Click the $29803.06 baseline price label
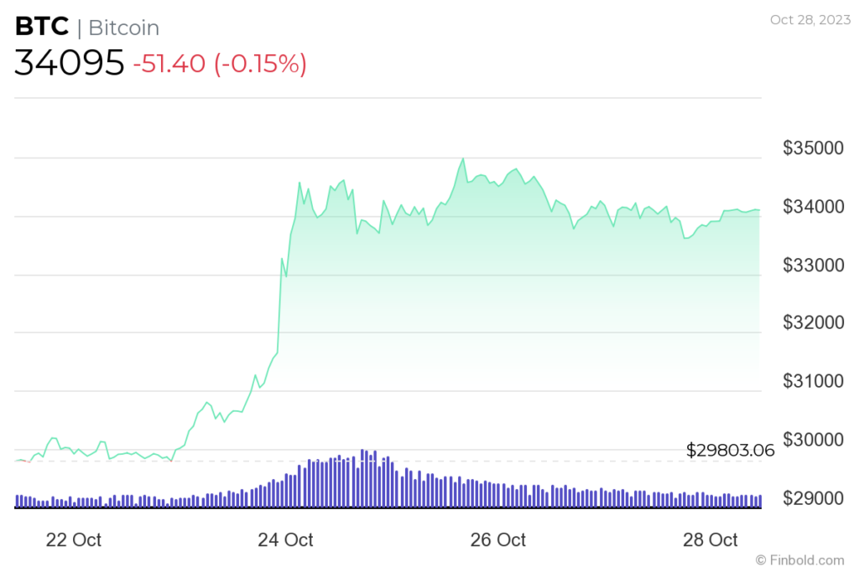This screenshot has height=572, width=859. 730,451
